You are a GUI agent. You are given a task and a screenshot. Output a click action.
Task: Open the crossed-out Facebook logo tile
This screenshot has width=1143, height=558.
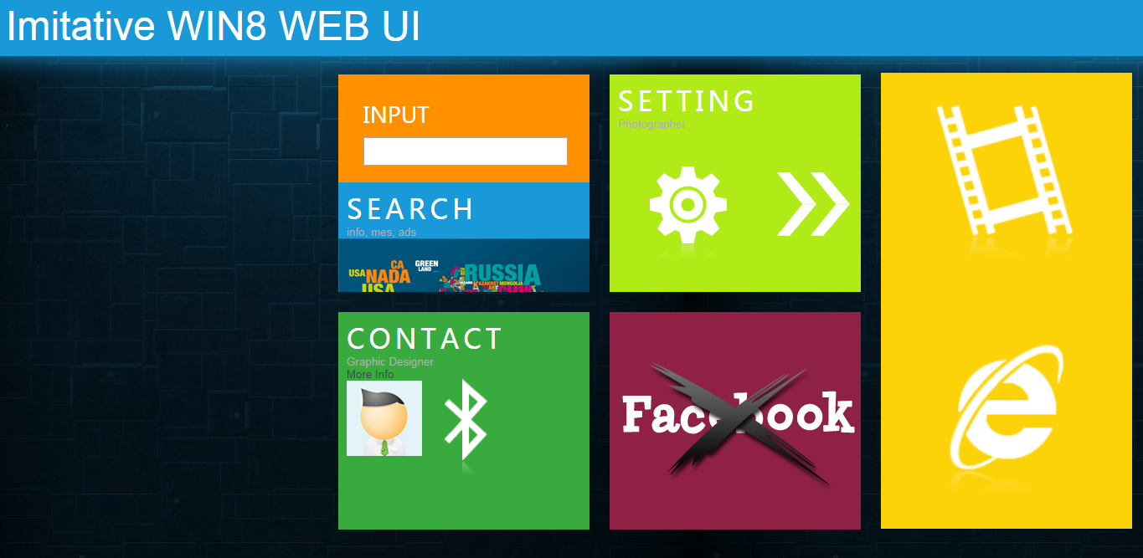pos(735,421)
